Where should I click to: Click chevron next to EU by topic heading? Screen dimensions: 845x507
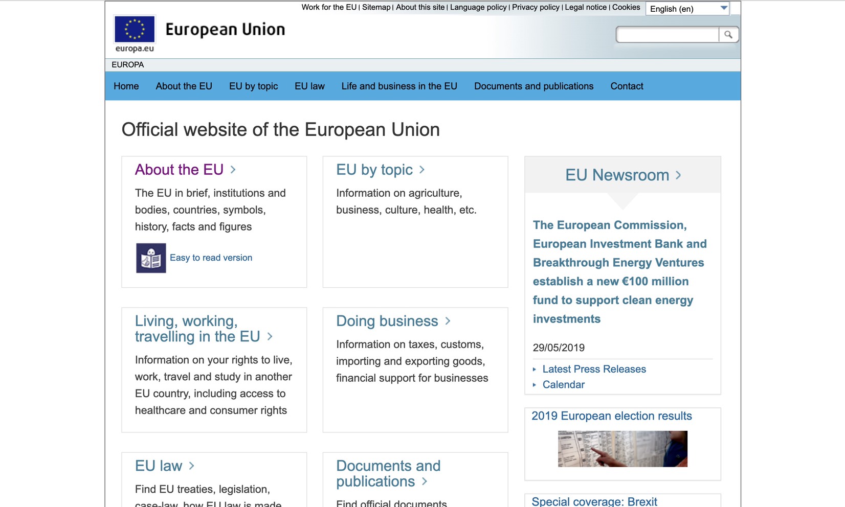[422, 170]
